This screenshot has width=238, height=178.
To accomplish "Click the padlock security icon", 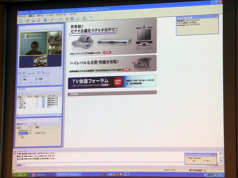I will pos(84,18).
